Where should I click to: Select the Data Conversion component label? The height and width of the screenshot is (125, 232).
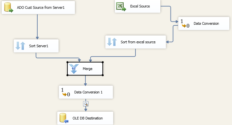(206, 23)
